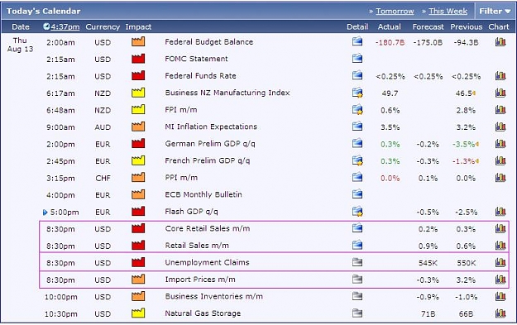View chart for German Prelim GDP q/q
Image resolution: width=517 pixels, height=325 pixels.
point(500,143)
